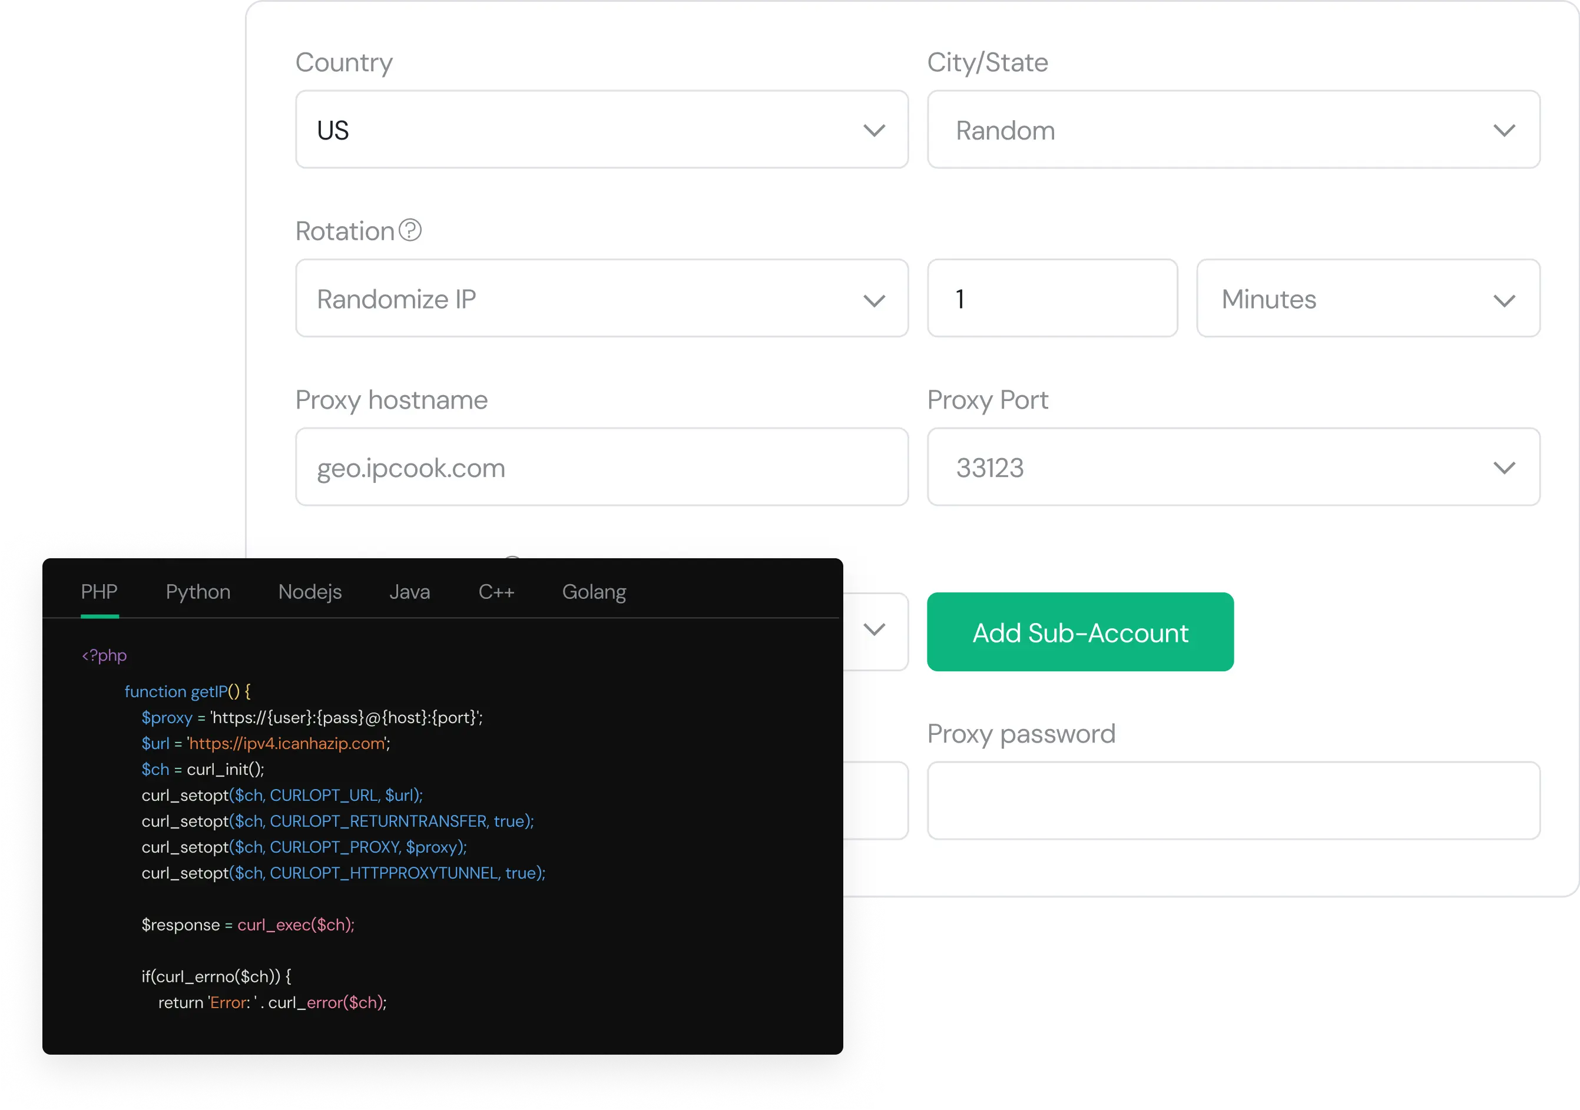Select the PHP code tab
1580x1110 pixels.
[x=99, y=592]
